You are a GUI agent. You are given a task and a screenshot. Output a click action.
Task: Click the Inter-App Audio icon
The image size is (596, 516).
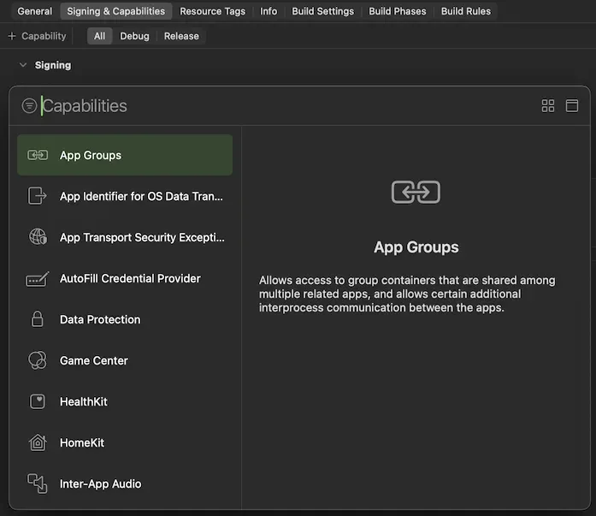(38, 483)
